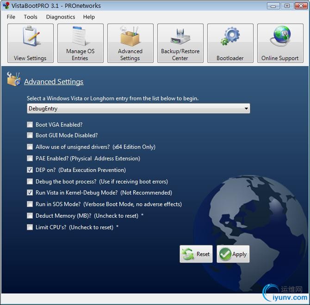Open the File menu
Viewport: 310px width, 305px height.
click(x=11, y=17)
